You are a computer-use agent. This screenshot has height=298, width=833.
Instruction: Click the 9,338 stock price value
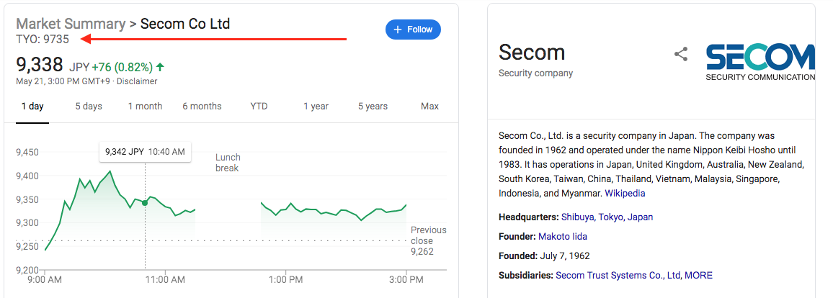(x=40, y=65)
